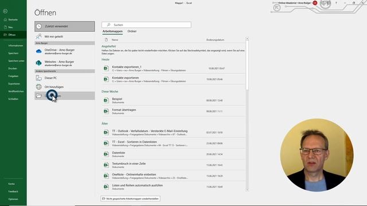Open Websites - Arno Burger location
Screen dimensions: 367x206
(x=65, y=64)
